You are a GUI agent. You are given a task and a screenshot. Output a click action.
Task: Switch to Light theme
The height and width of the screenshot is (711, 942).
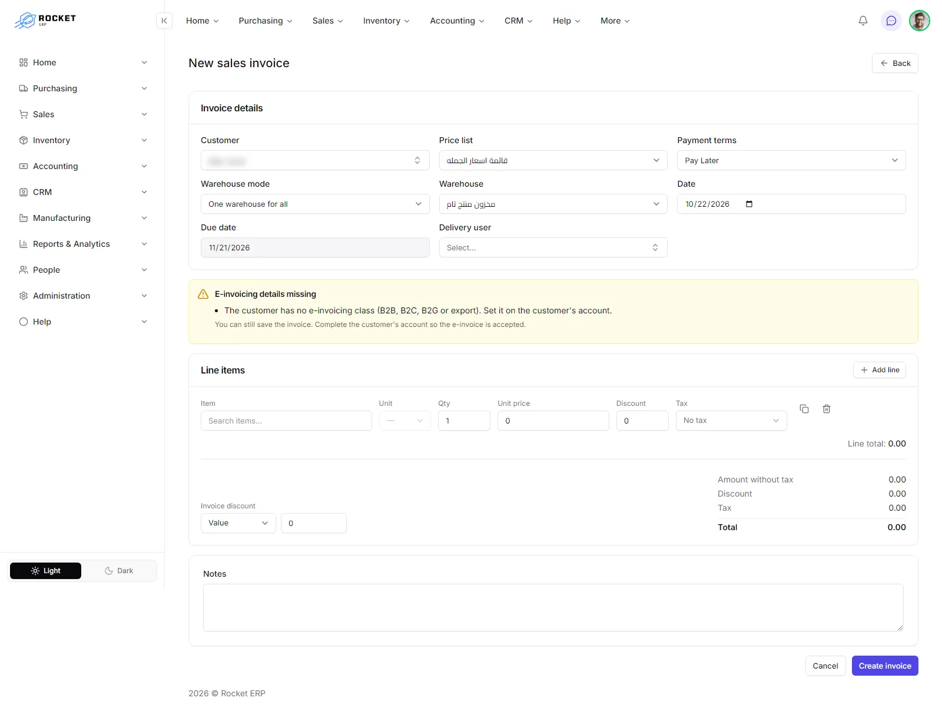(45, 571)
